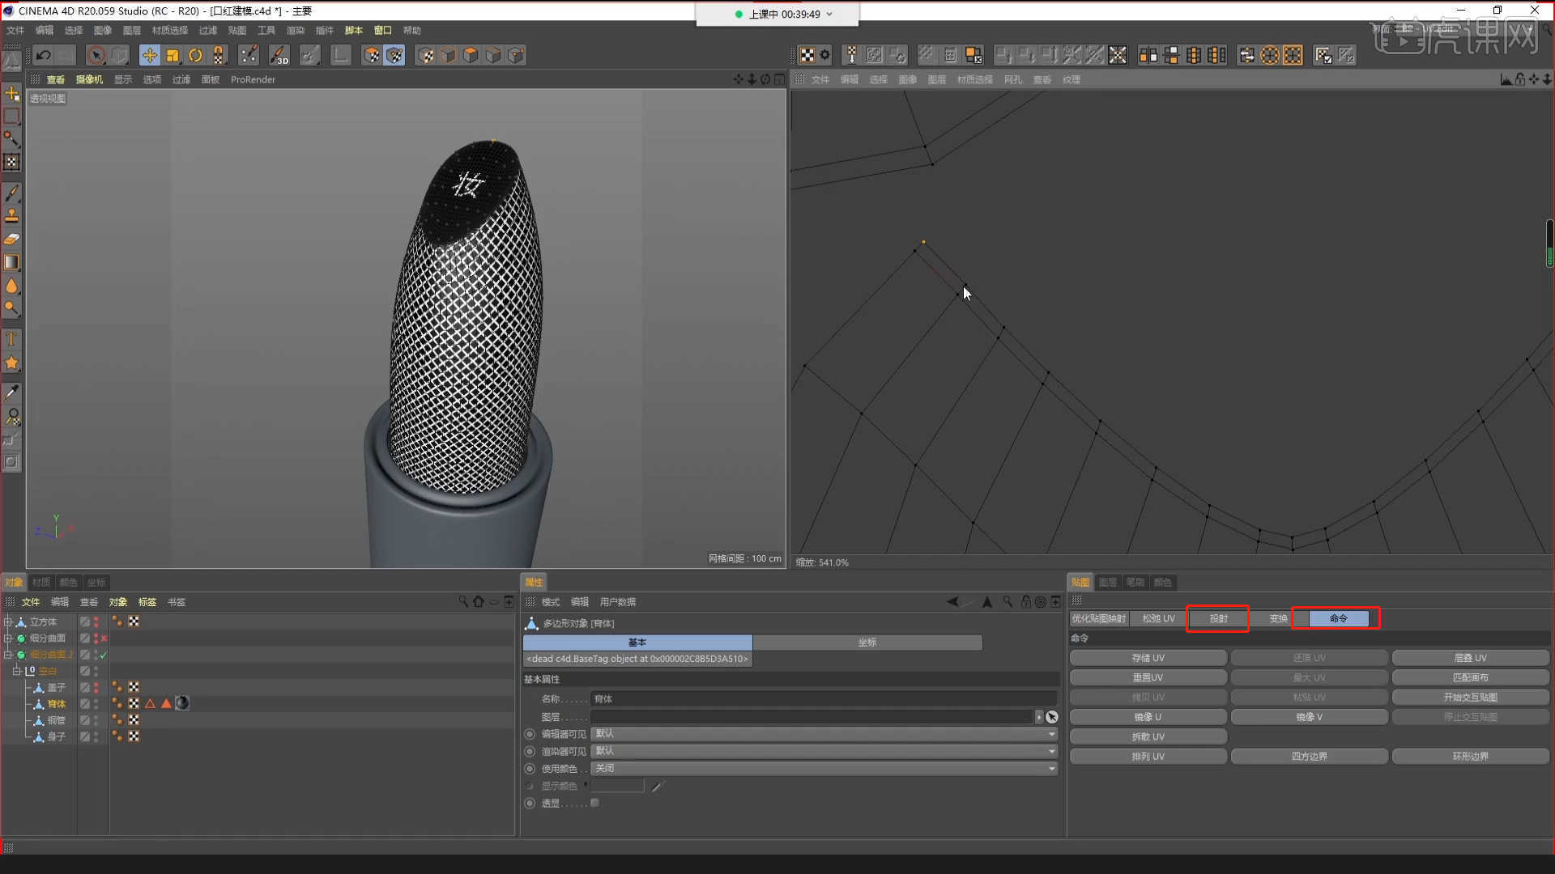Activate the Move tool cross icon
Viewport: 1555px width, 874px height.
(x=150, y=55)
